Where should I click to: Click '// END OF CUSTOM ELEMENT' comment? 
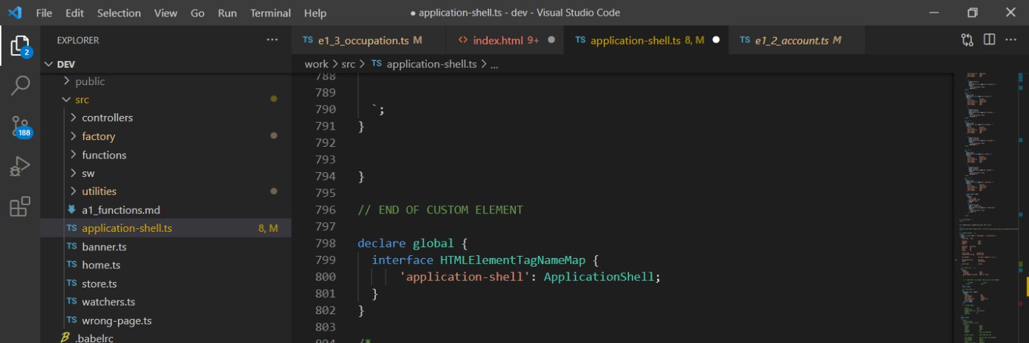pos(440,210)
